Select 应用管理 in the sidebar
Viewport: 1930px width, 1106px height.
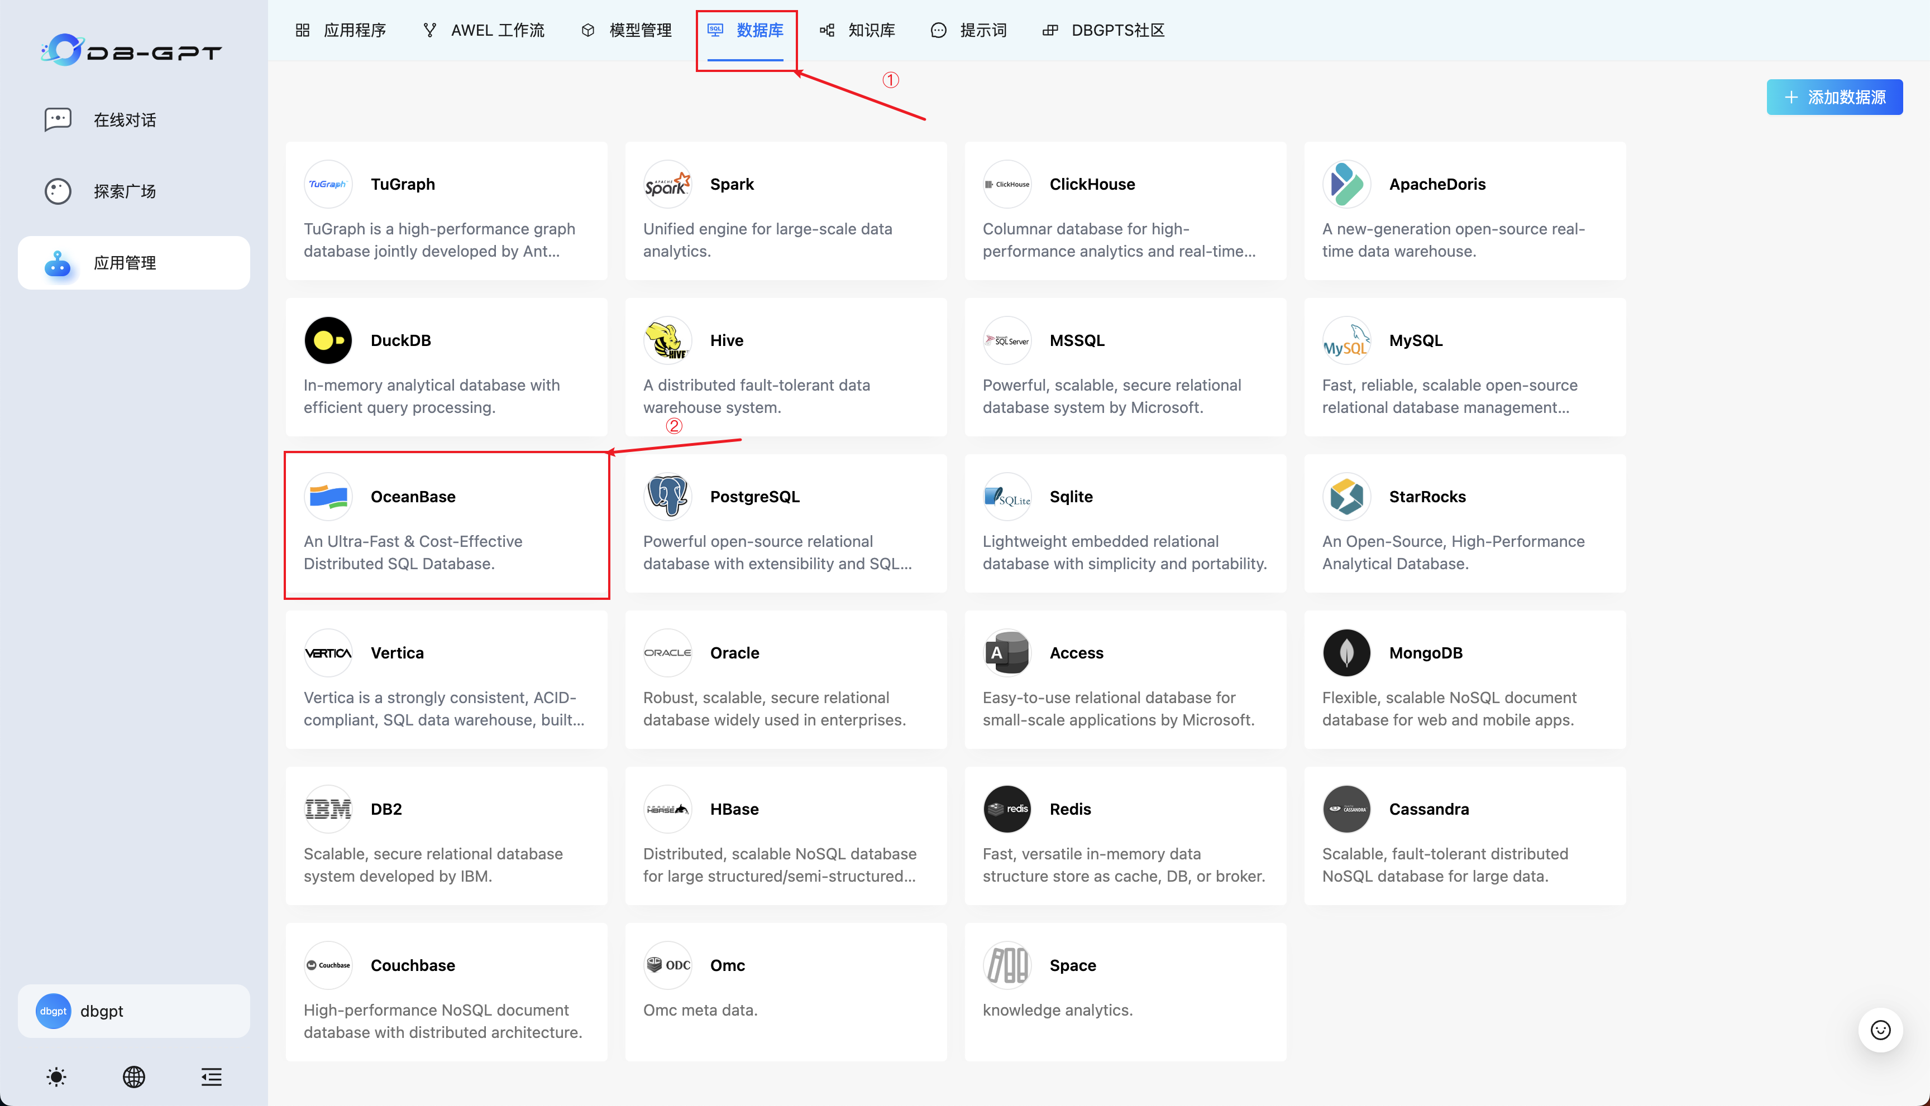pos(134,263)
